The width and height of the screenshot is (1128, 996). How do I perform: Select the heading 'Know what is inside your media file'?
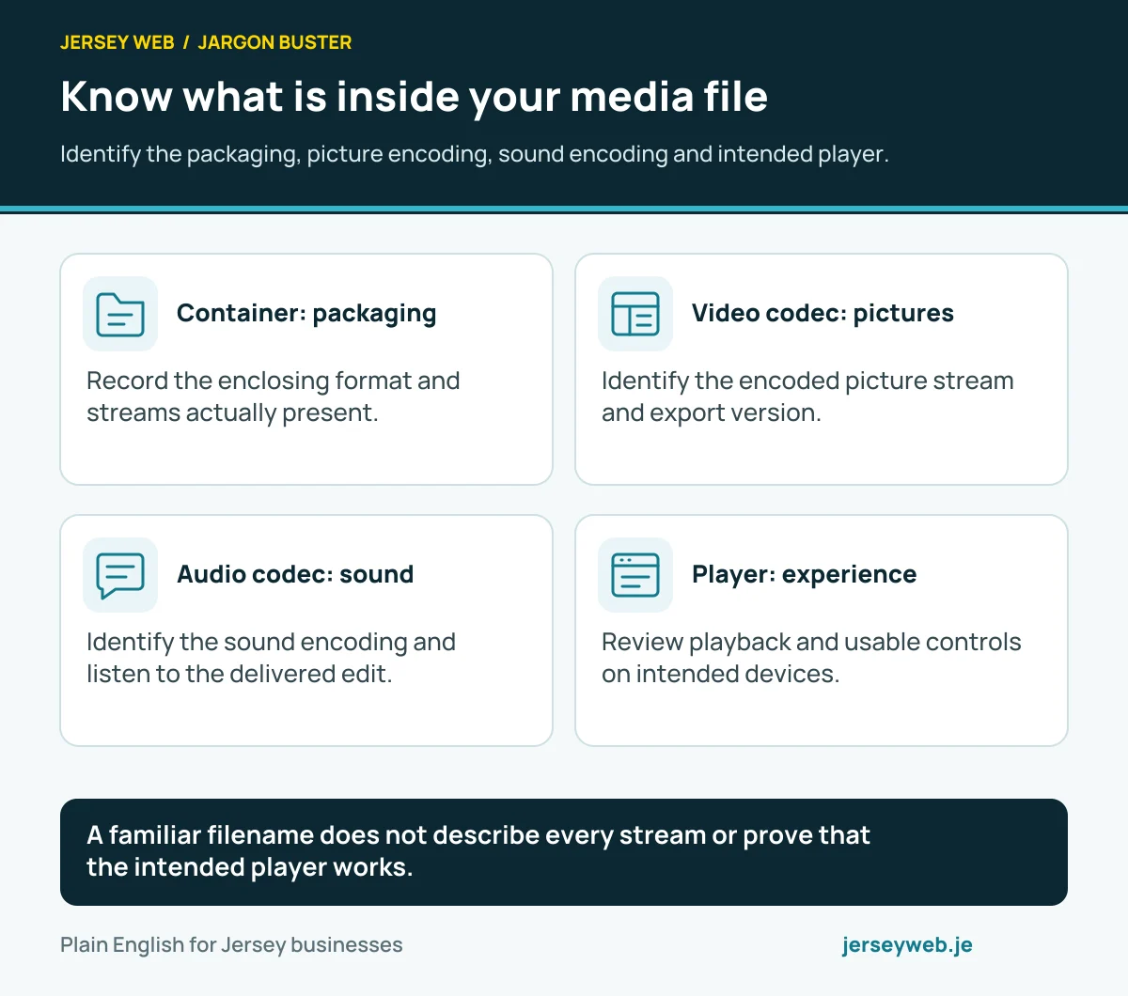[x=414, y=97]
